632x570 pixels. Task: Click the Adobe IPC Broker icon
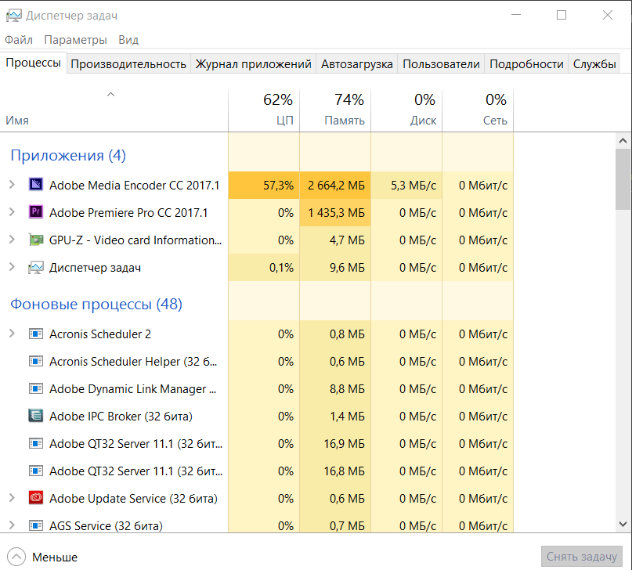pyautogui.click(x=36, y=416)
